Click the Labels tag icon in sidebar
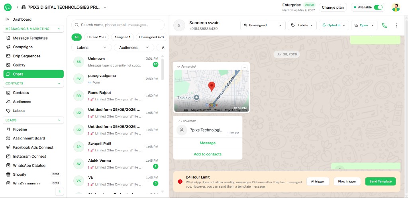Image resolution: width=408 pixels, height=198 pixels. coord(8,111)
